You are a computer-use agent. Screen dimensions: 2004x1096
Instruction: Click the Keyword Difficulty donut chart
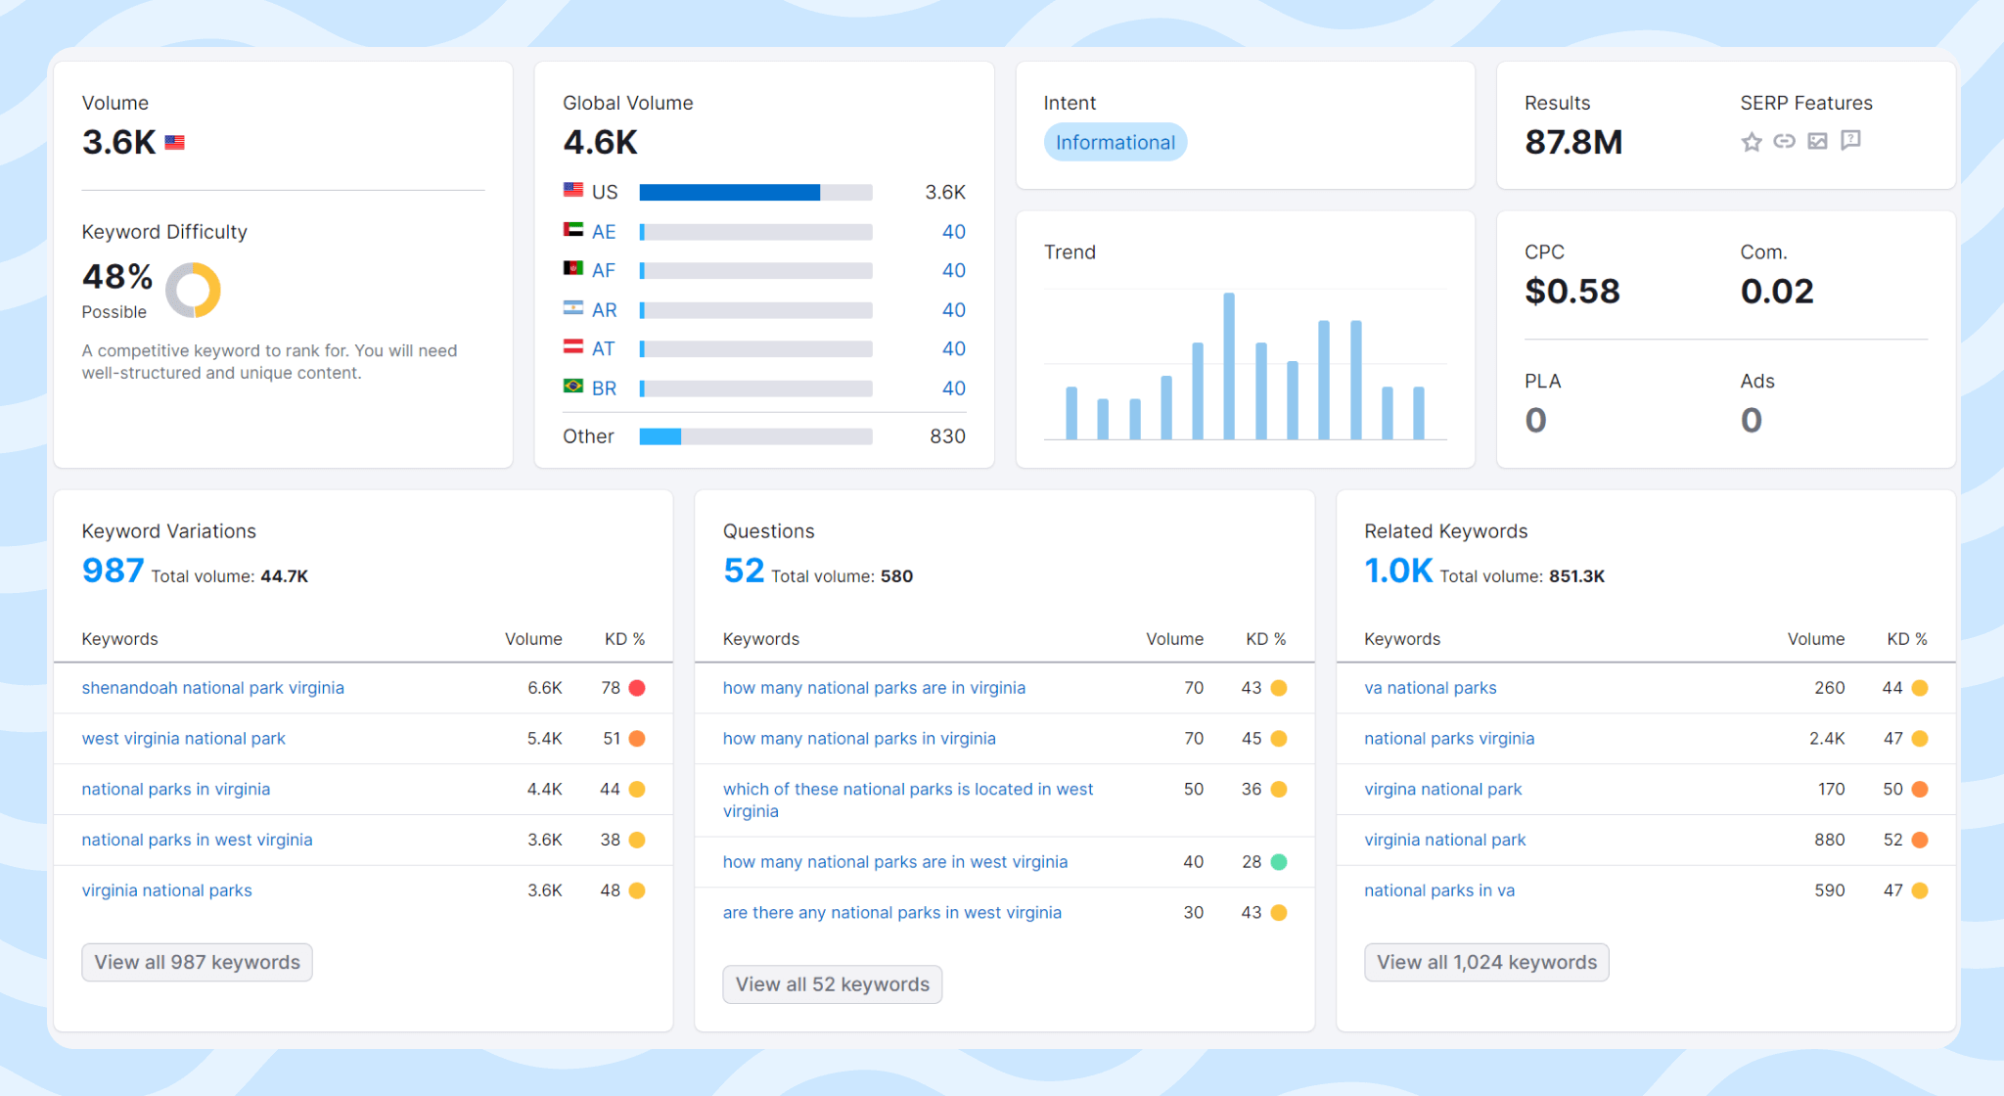pyautogui.click(x=193, y=290)
